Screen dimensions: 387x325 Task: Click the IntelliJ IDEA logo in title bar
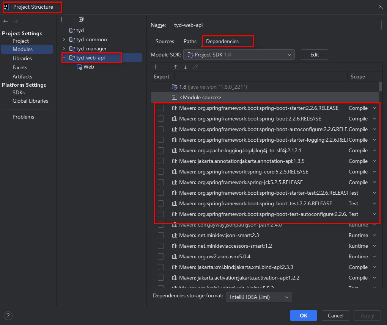coord(6,7)
